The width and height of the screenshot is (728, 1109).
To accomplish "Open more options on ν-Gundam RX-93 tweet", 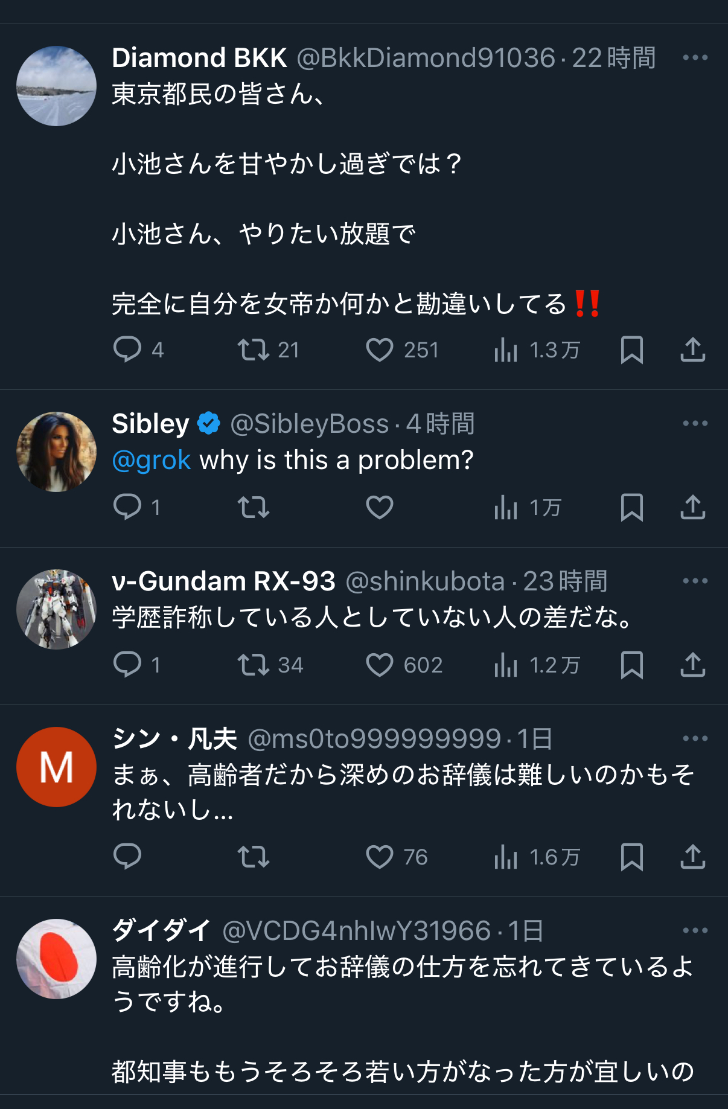I will click(x=695, y=581).
